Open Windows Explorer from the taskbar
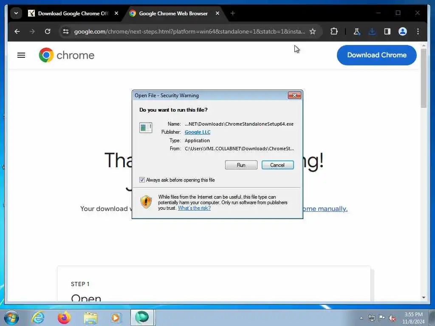Viewport: 435px width, 326px height. [91, 318]
